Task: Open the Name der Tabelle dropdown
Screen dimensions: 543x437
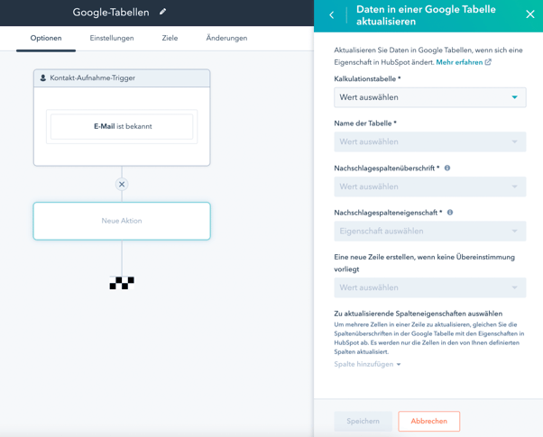Action: click(429, 141)
